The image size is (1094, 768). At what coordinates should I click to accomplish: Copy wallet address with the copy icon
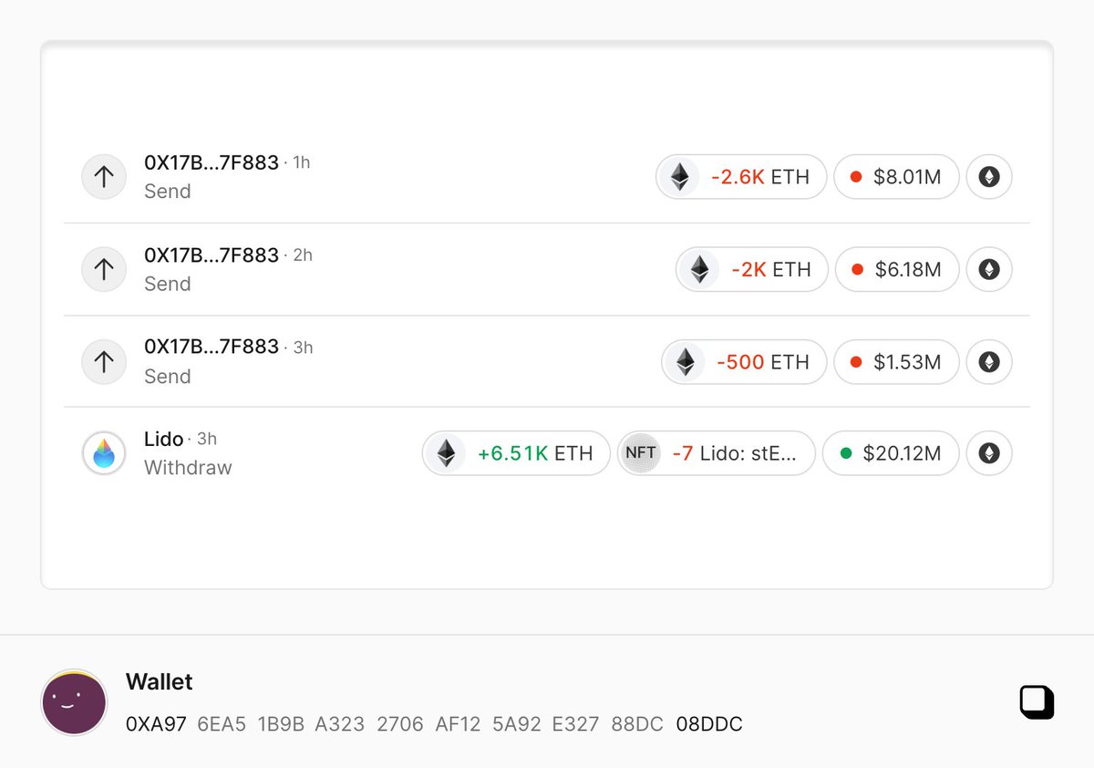pos(1037,702)
